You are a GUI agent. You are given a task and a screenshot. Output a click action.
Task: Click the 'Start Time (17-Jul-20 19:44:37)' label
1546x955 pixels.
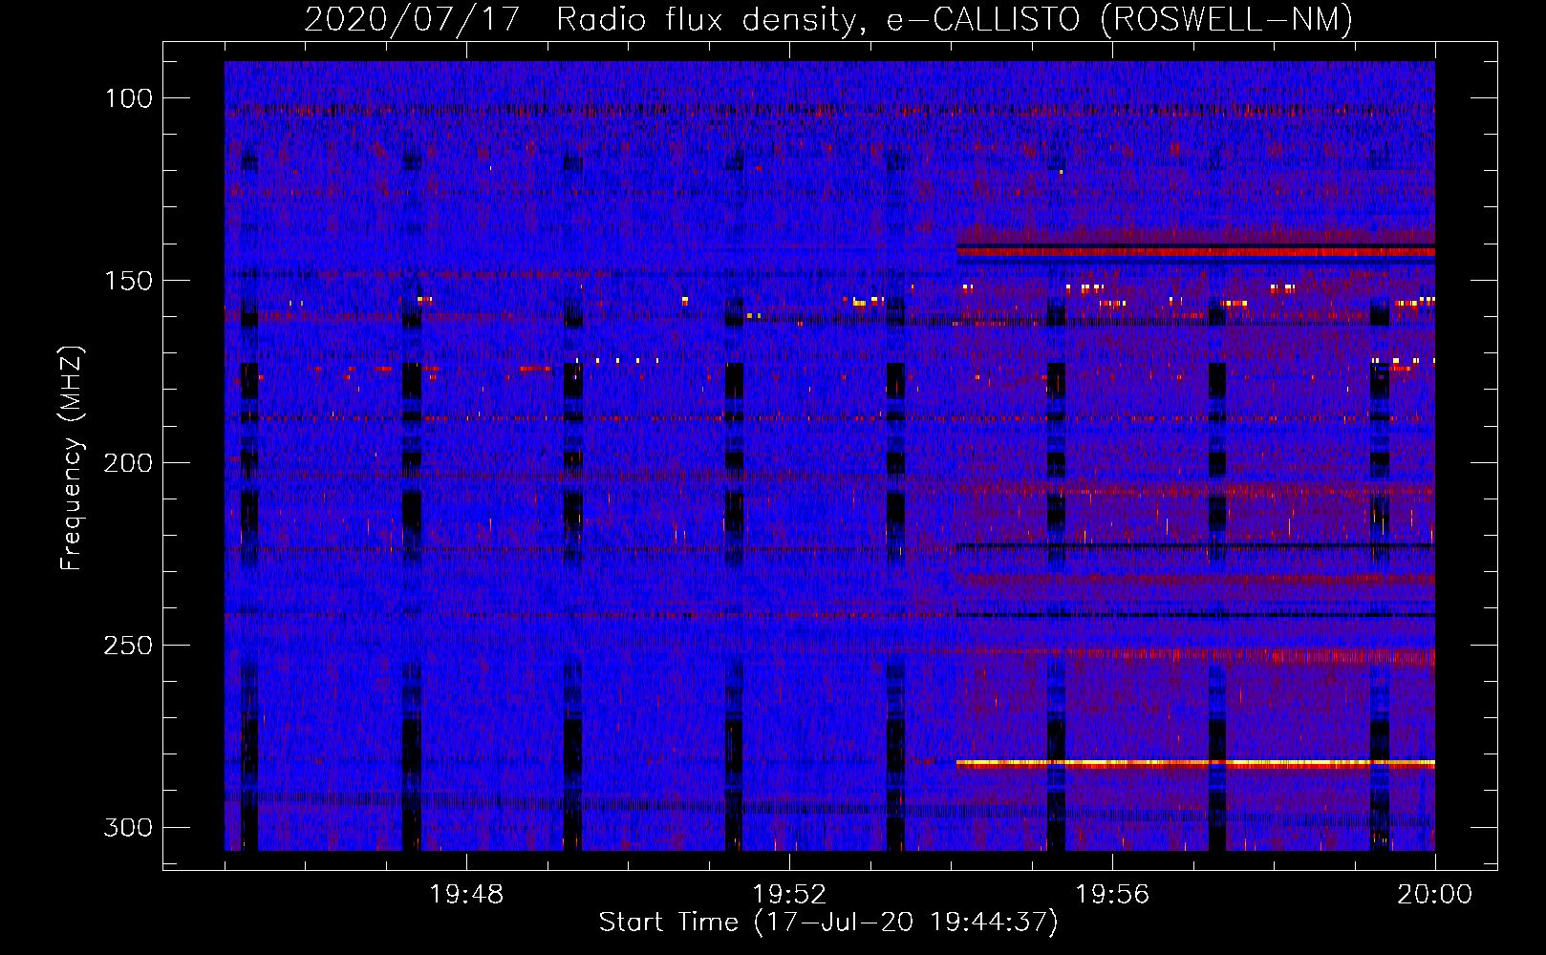[828, 923]
